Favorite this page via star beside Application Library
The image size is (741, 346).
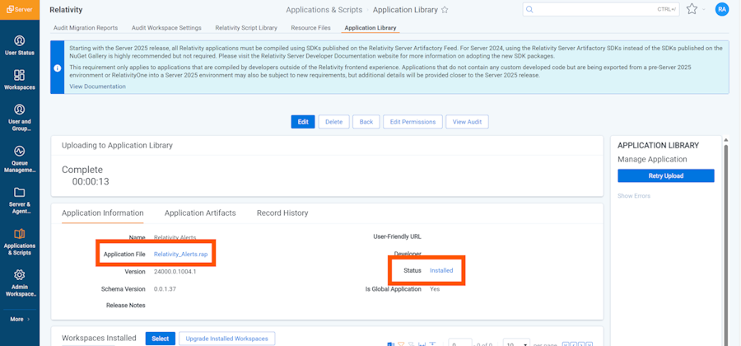[445, 10]
